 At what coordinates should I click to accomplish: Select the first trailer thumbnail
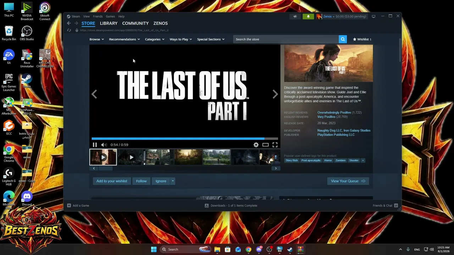[x=103, y=157]
